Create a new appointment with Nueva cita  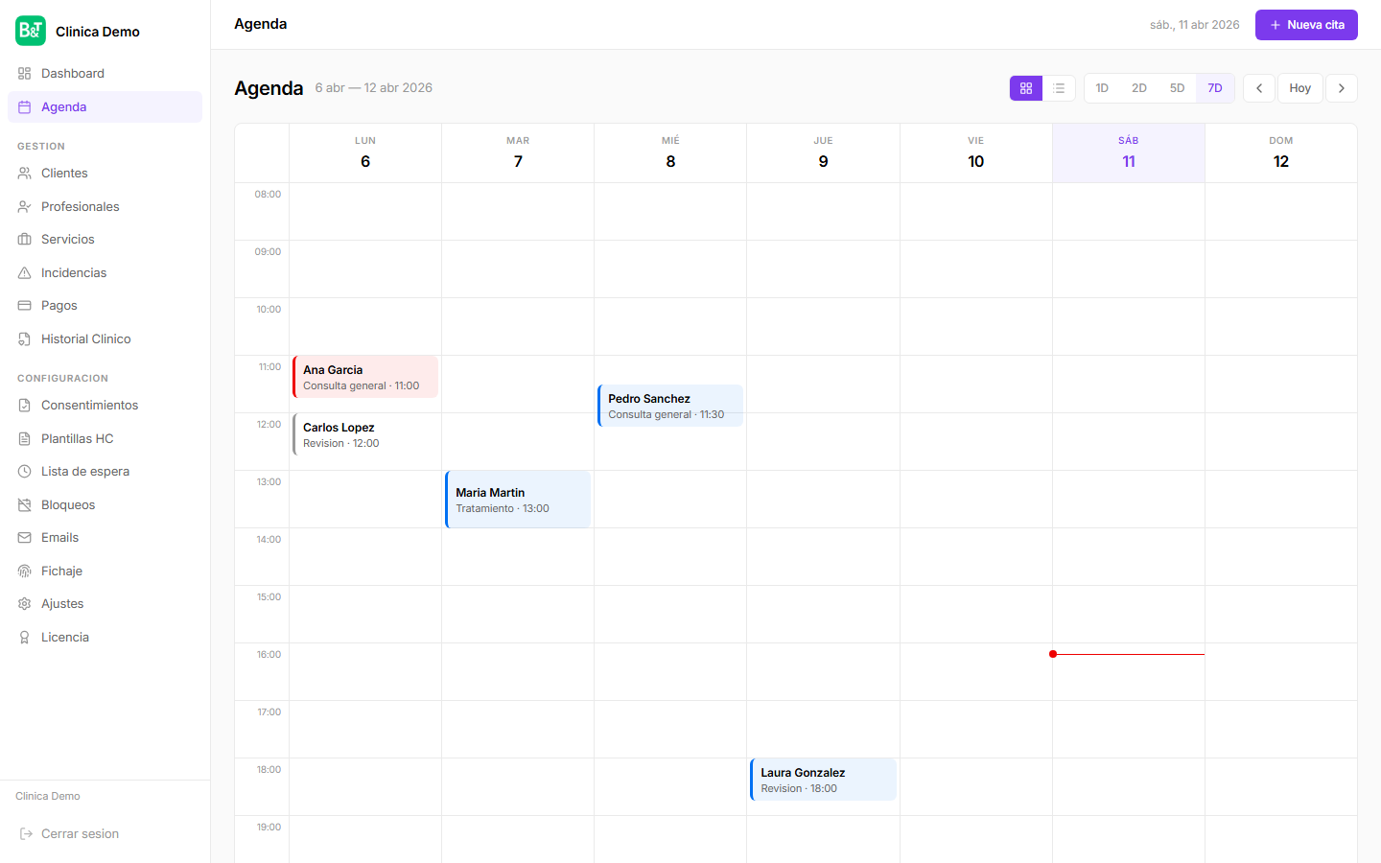(x=1306, y=25)
